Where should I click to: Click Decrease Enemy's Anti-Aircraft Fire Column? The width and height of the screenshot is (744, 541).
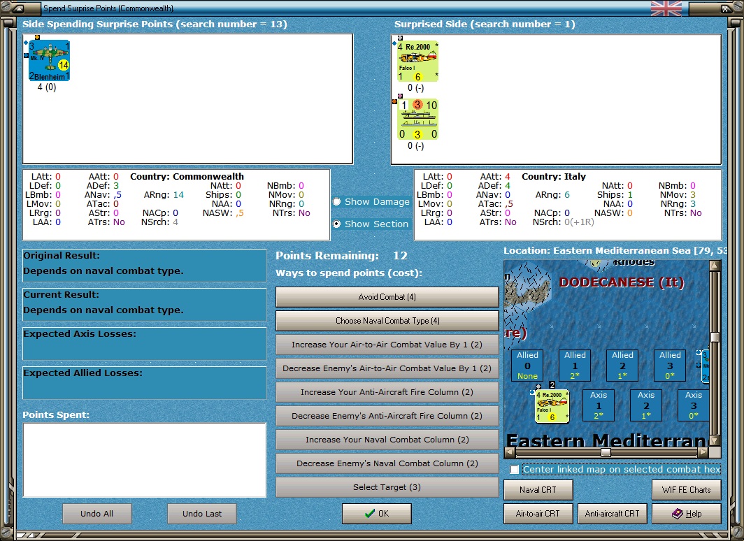click(x=387, y=416)
